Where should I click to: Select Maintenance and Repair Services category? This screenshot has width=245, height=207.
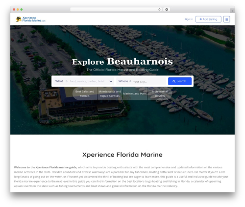(x=110, y=93)
